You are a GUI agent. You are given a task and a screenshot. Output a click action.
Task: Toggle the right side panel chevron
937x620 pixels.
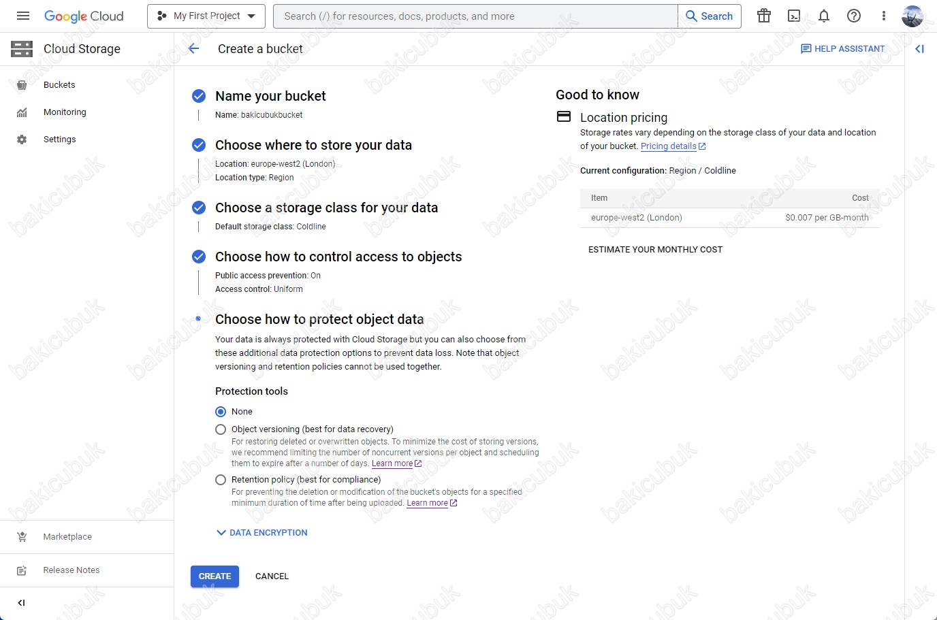pyautogui.click(x=920, y=49)
